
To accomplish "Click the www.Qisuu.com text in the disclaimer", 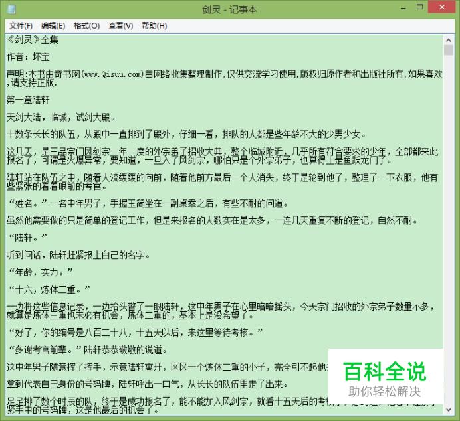I will pyautogui.click(x=112, y=74).
